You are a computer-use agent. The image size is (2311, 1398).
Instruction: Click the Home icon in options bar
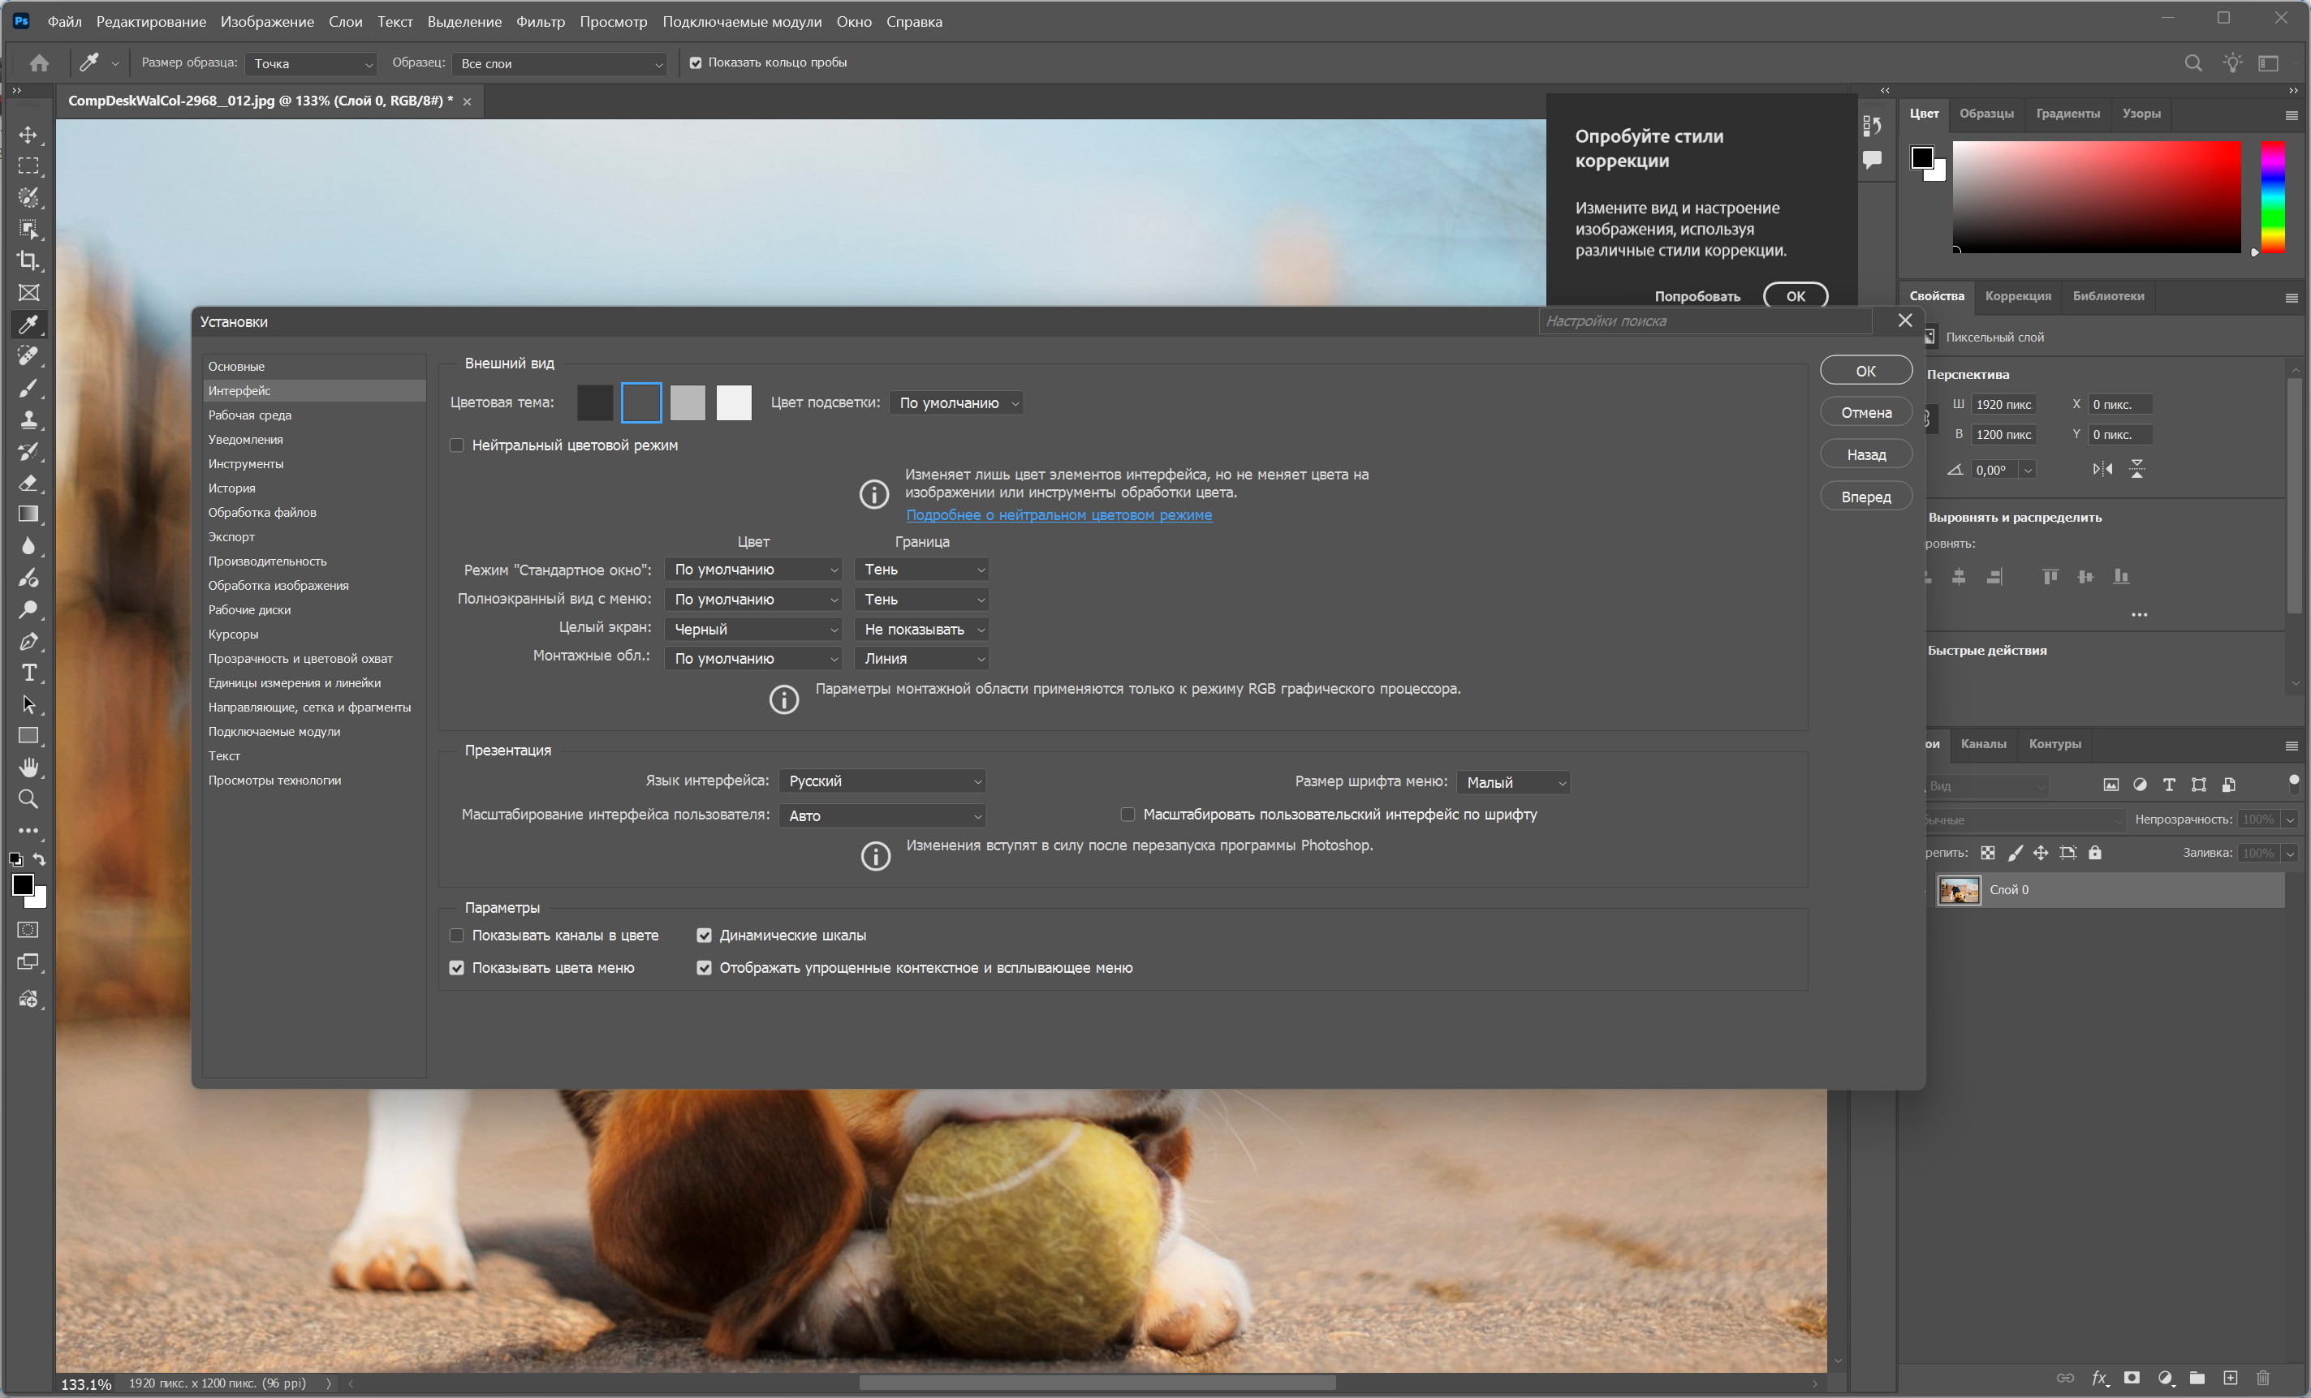40,62
